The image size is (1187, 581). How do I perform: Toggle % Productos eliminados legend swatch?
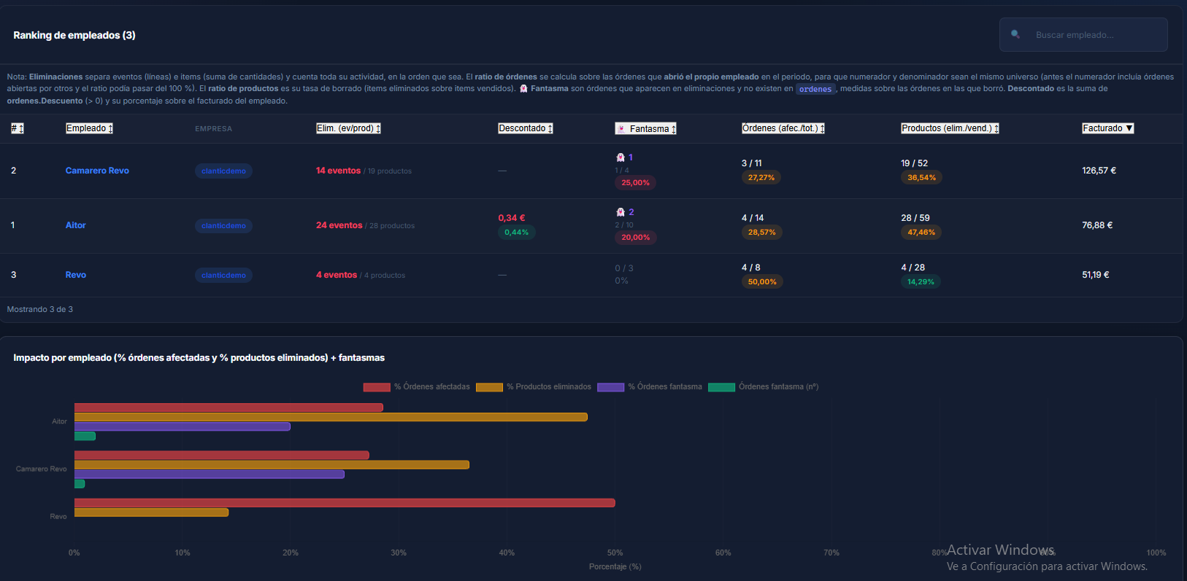tap(489, 387)
